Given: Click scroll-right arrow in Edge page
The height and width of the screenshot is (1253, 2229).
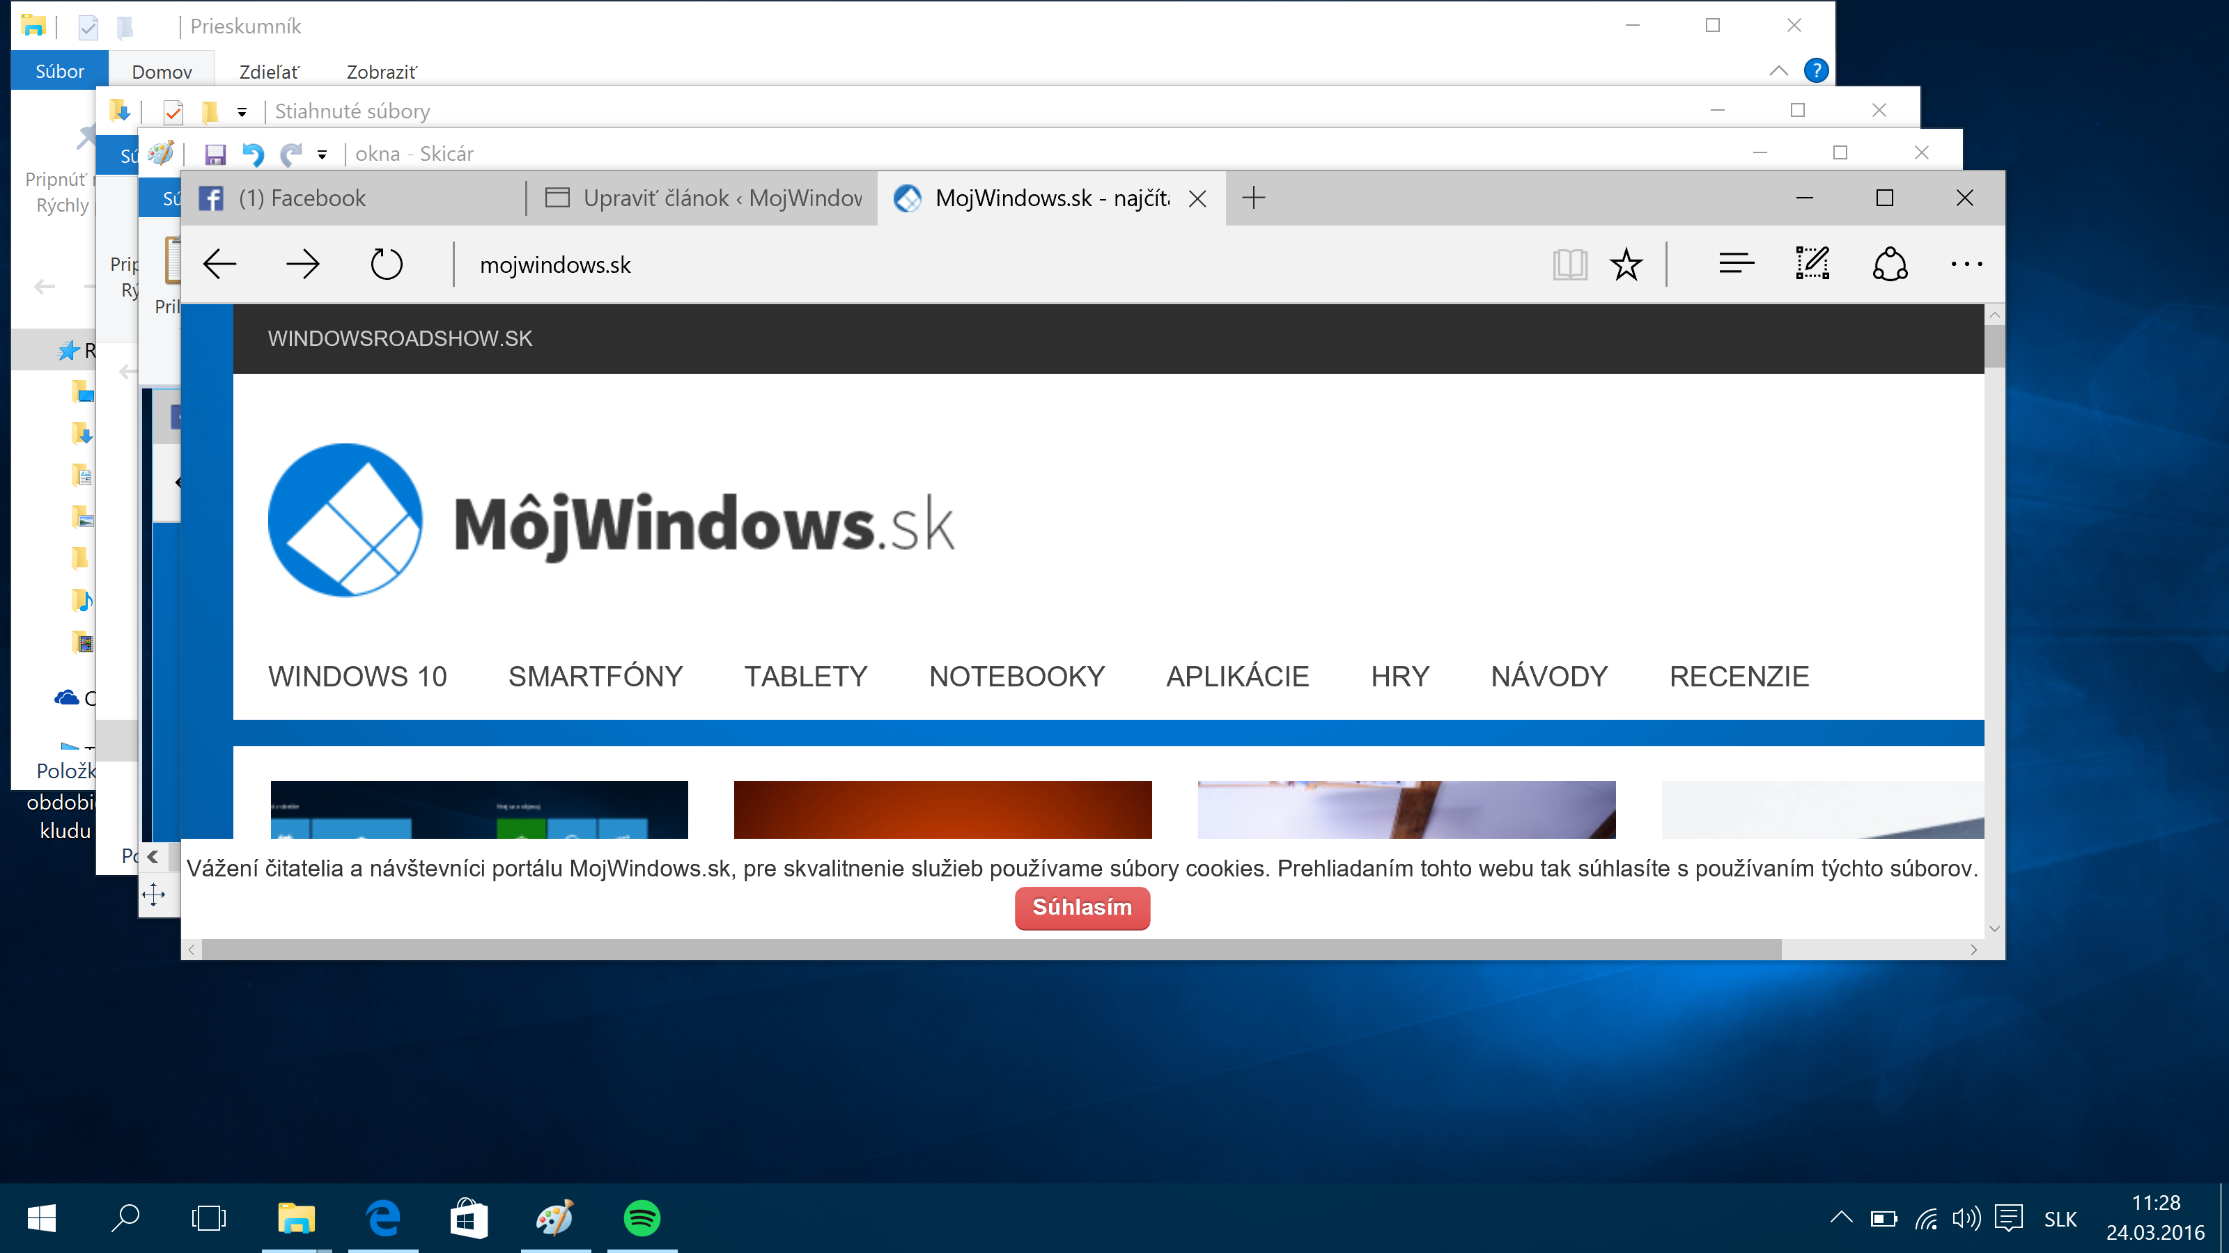Looking at the screenshot, I should 1974,949.
